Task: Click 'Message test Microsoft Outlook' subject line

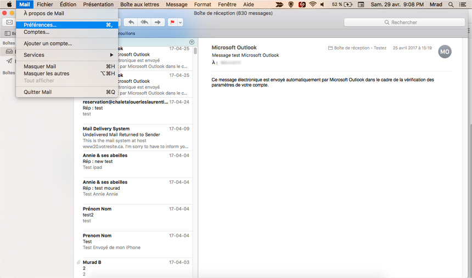Action: [245, 55]
